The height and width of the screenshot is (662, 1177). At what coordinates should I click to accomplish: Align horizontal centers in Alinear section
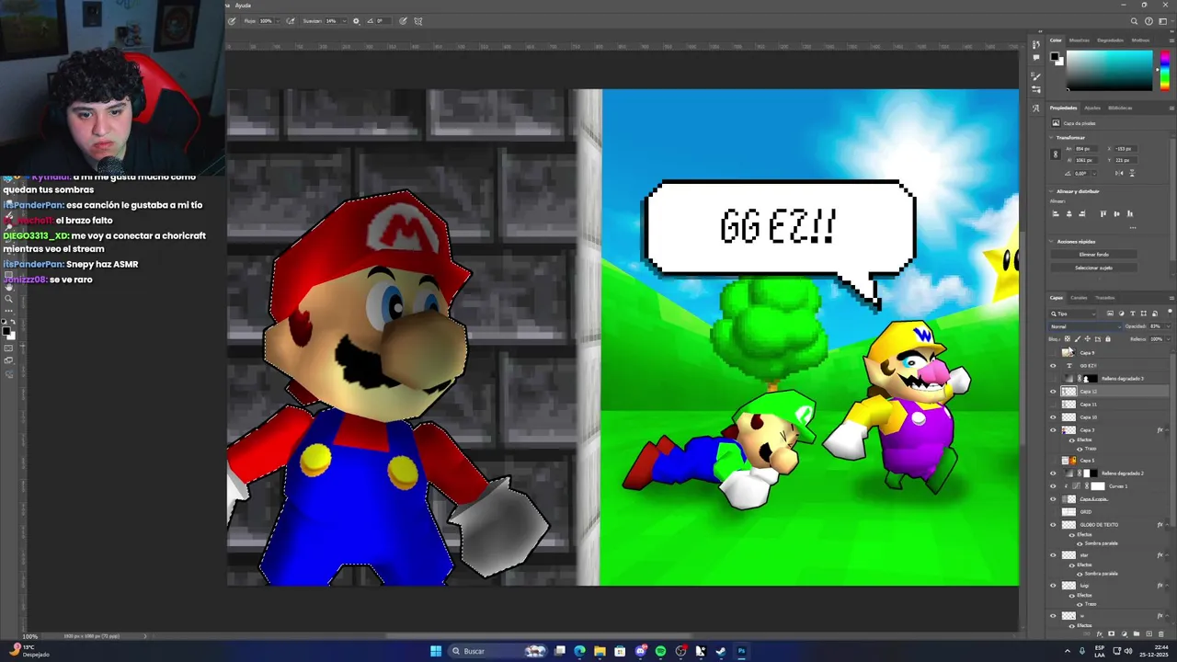[1068, 213]
